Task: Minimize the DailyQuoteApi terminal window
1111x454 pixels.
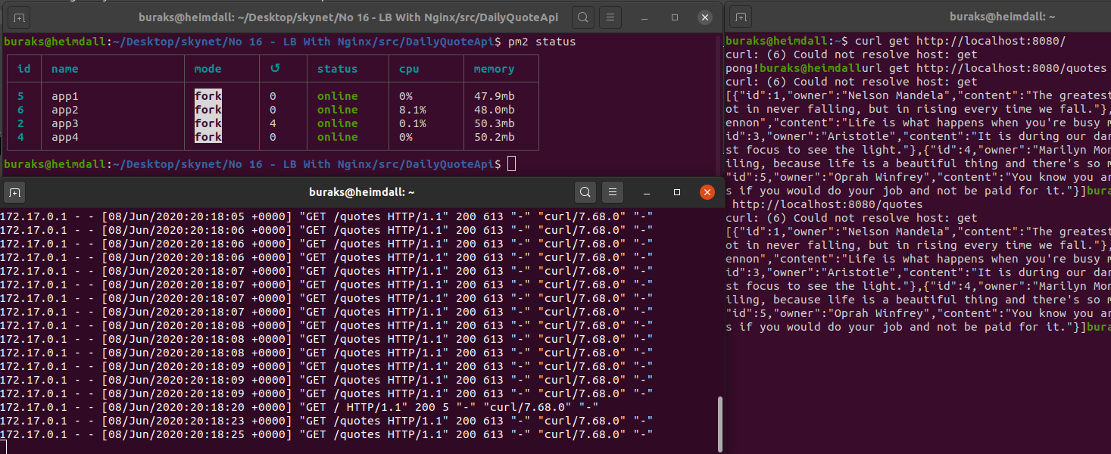Action: (644, 16)
